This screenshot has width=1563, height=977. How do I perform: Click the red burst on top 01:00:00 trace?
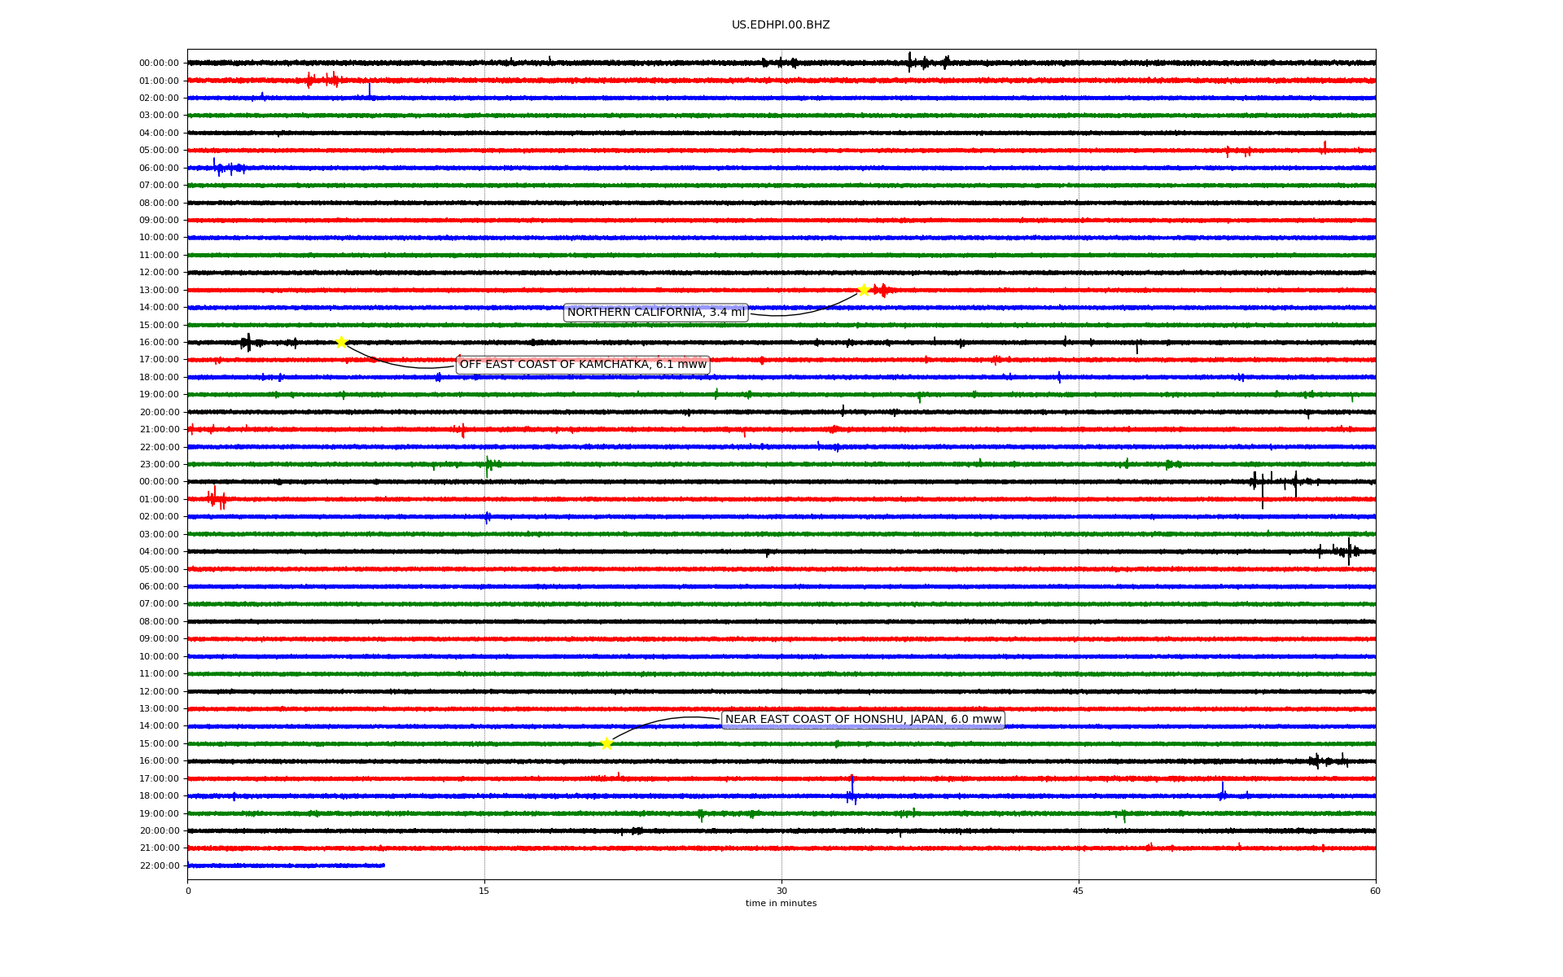pos(322,80)
